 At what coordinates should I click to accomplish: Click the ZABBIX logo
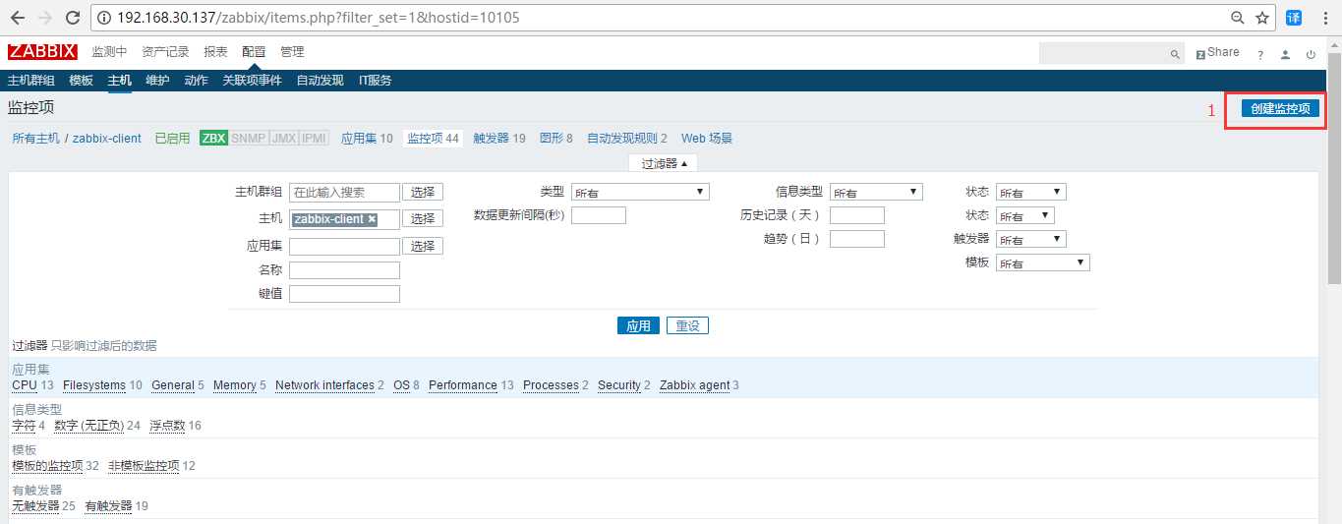[x=42, y=52]
